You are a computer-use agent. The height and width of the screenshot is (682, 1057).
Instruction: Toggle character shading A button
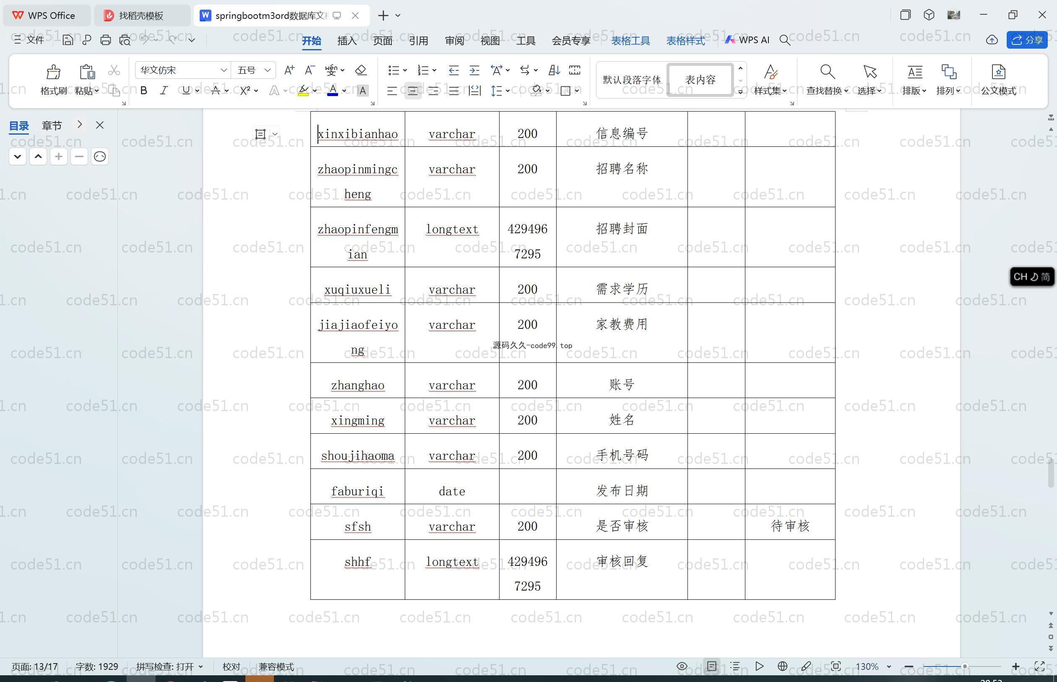click(x=362, y=91)
